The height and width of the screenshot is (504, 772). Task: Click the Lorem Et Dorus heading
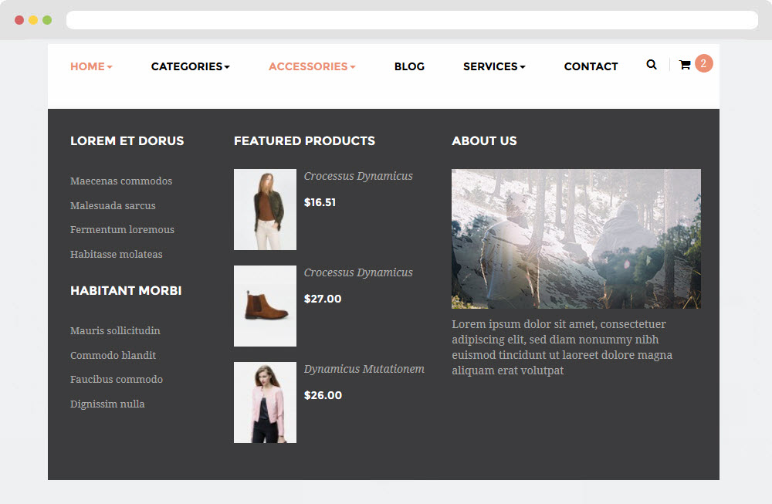click(127, 140)
